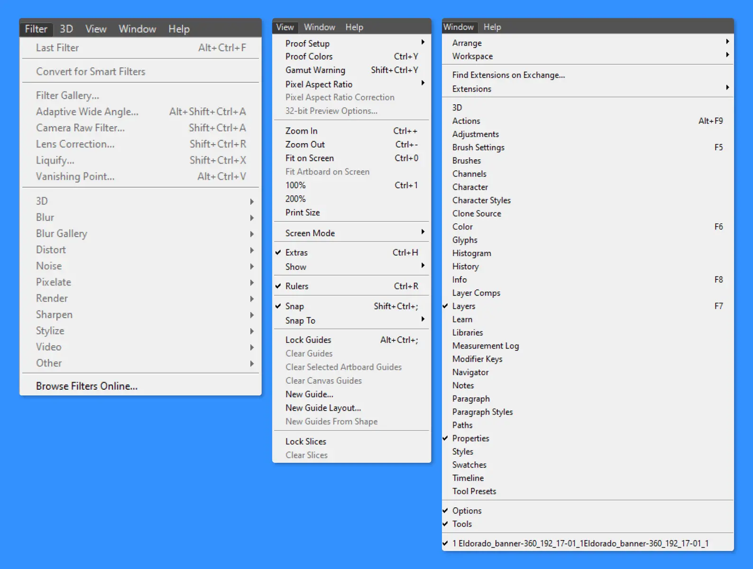The height and width of the screenshot is (569, 753).
Task: Hide the Tools panel via Window menu
Action: tap(588, 524)
